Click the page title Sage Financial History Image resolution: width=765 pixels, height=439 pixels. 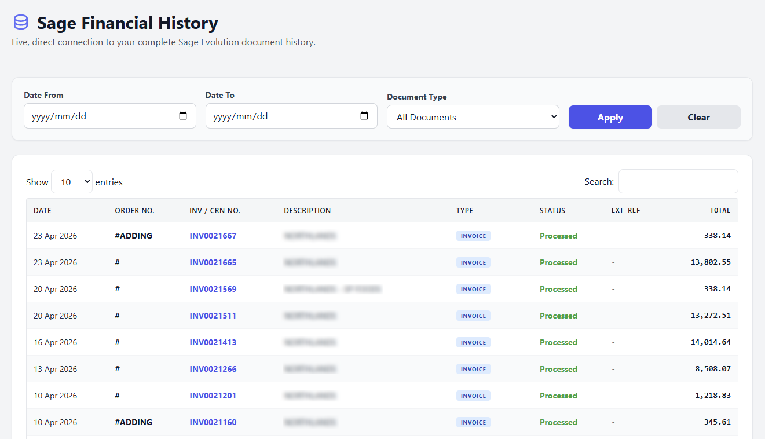coord(127,23)
